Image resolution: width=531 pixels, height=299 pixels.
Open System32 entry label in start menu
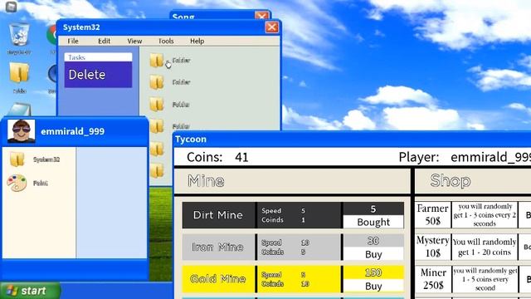tap(46, 159)
